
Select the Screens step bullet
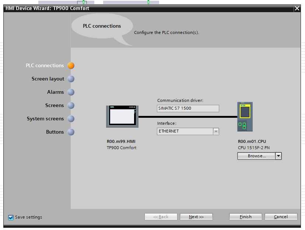click(71, 105)
